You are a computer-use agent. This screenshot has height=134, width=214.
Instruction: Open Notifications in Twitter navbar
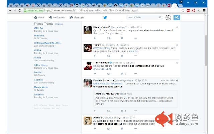57,17
